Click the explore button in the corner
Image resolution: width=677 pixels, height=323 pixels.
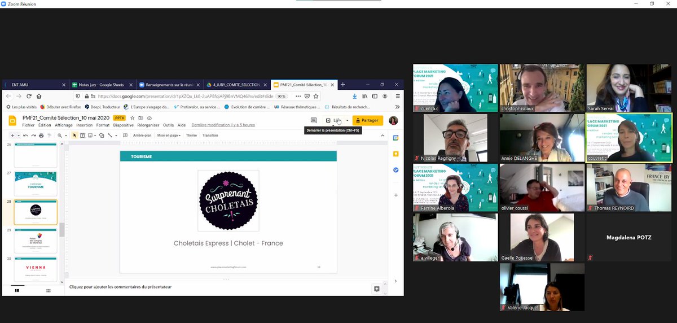click(x=376, y=289)
